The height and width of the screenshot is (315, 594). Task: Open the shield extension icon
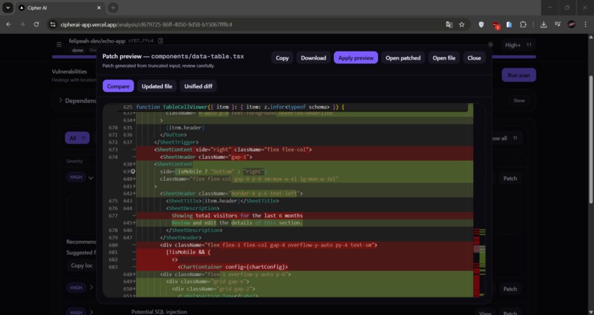point(481,24)
